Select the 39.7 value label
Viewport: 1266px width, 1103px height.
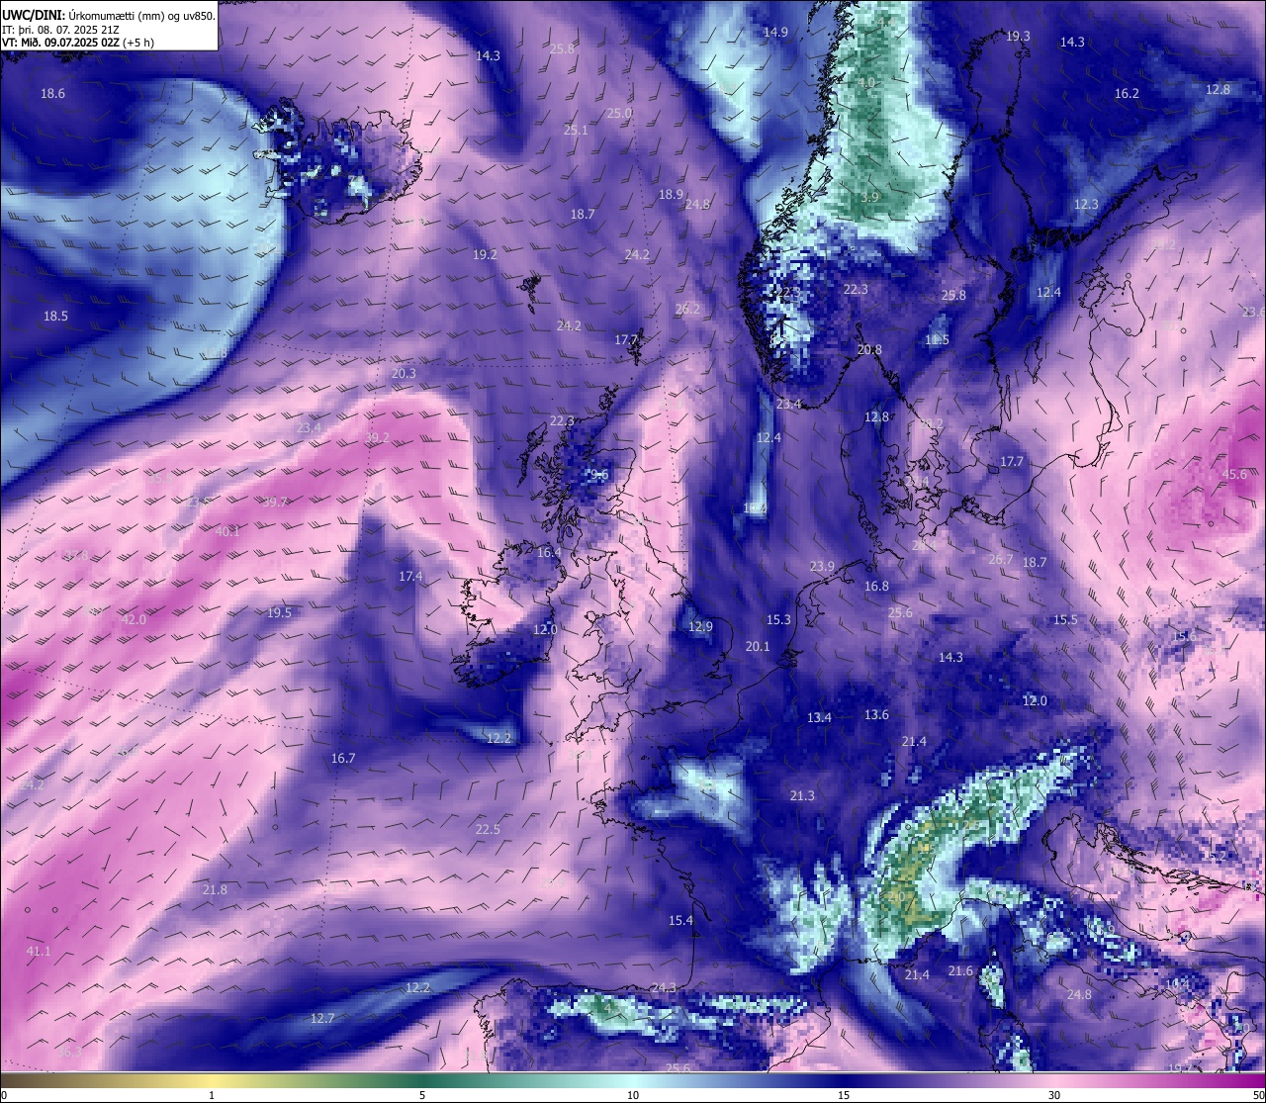click(x=275, y=503)
